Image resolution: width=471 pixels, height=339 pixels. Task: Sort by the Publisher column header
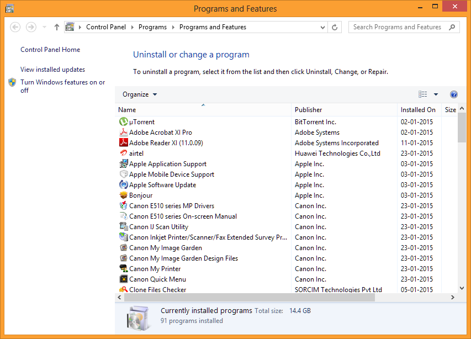[x=344, y=110]
